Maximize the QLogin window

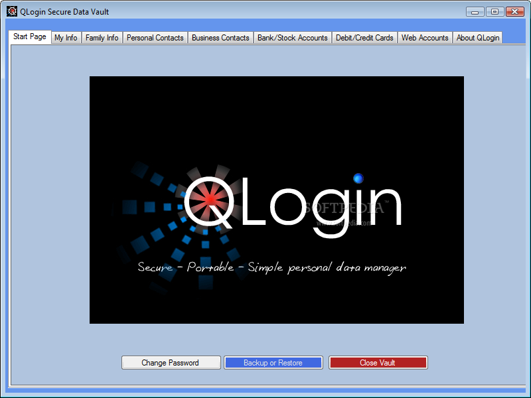(x=494, y=12)
